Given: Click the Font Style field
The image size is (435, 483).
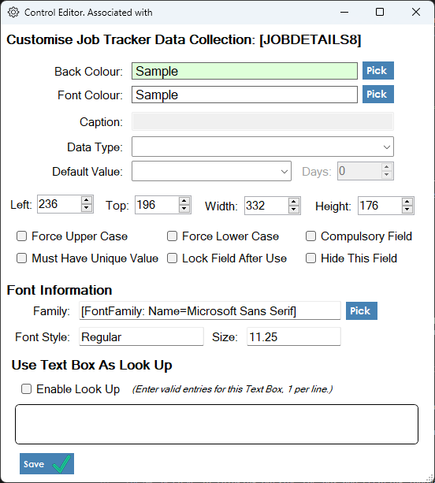Looking at the screenshot, I should coord(141,336).
